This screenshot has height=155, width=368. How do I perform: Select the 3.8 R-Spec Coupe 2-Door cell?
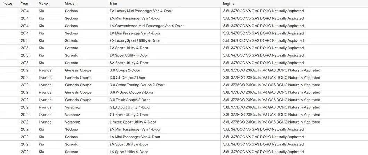click(131, 93)
